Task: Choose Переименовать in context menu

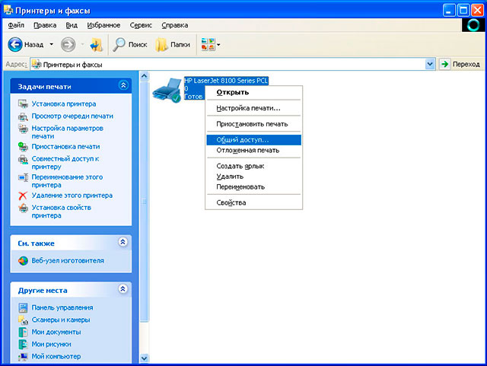Action: click(253, 187)
